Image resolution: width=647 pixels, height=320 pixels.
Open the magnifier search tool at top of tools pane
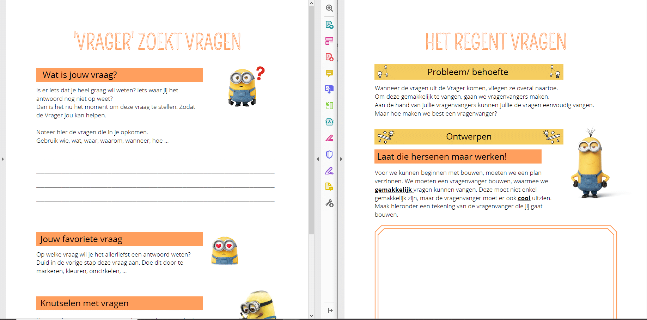[329, 8]
